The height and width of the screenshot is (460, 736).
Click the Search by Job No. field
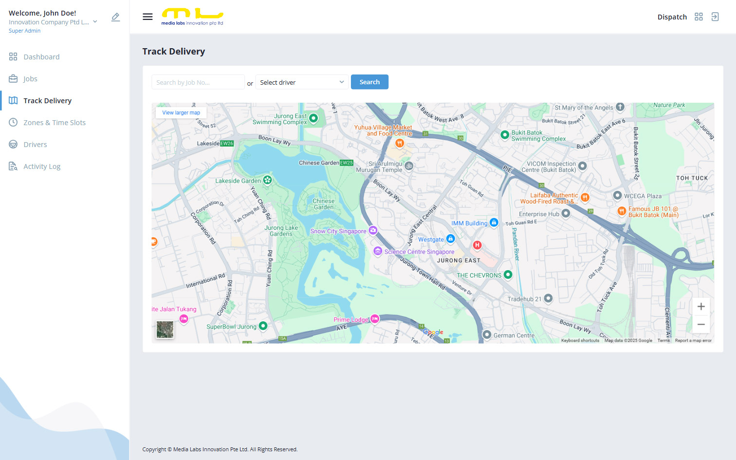point(198,82)
